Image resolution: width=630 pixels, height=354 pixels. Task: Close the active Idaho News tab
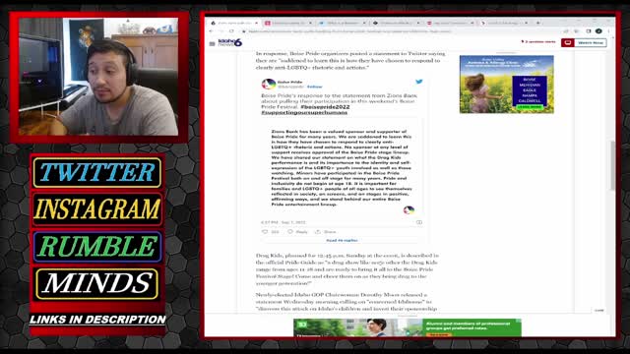click(256, 23)
